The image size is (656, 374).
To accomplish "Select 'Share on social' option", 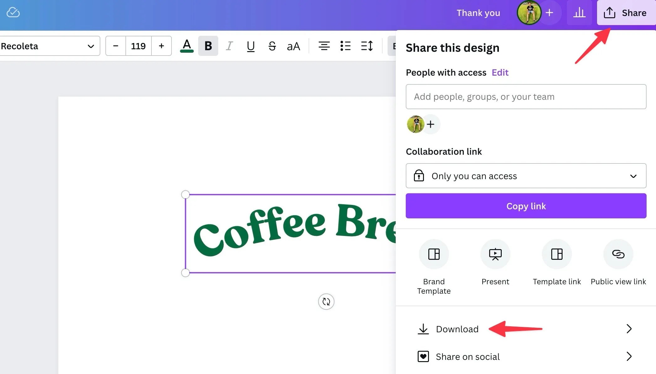I will (x=468, y=356).
